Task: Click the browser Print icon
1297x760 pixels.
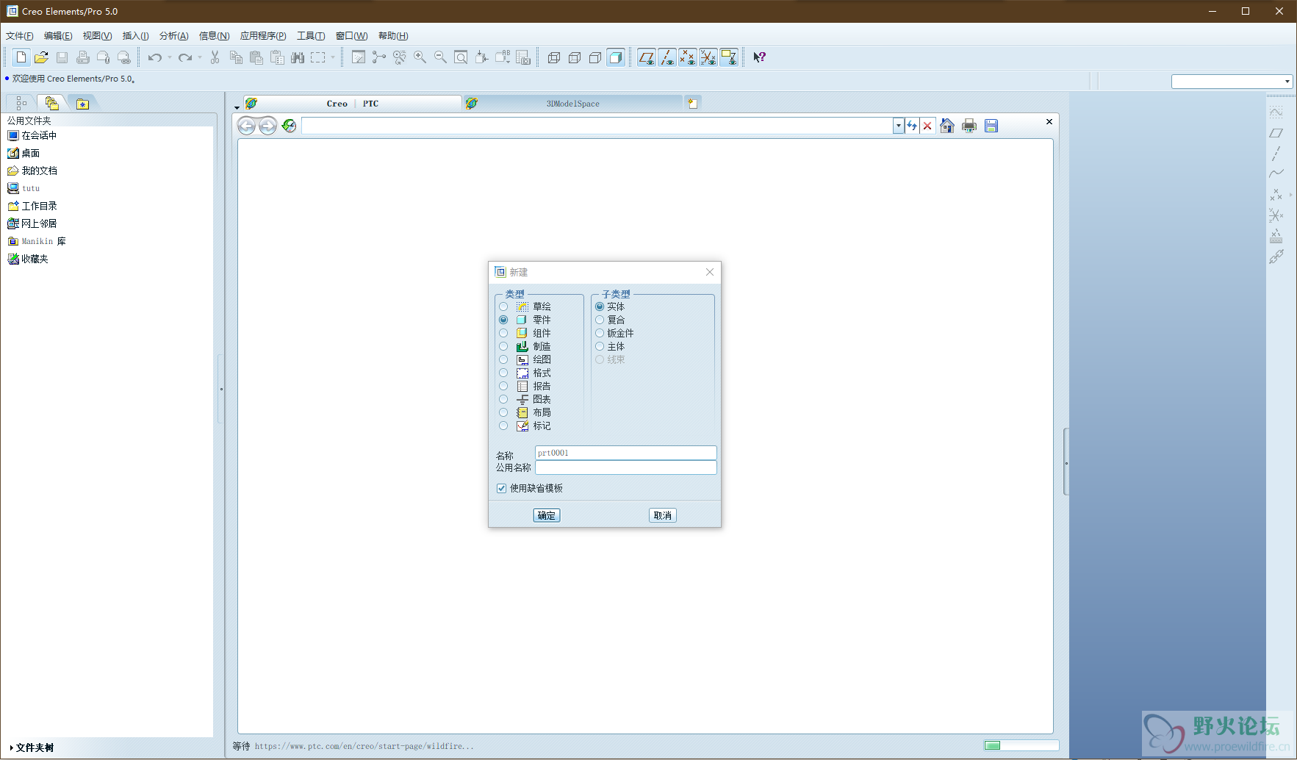Action: (969, 126)
